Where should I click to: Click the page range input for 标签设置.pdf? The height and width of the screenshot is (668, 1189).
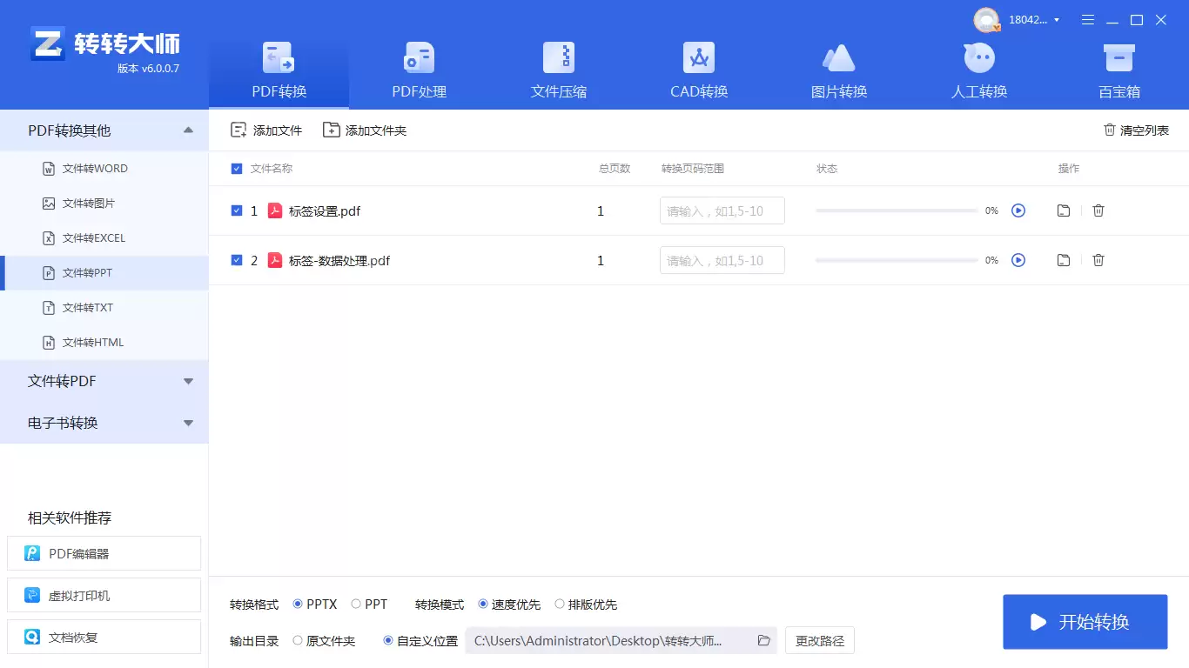722,210
